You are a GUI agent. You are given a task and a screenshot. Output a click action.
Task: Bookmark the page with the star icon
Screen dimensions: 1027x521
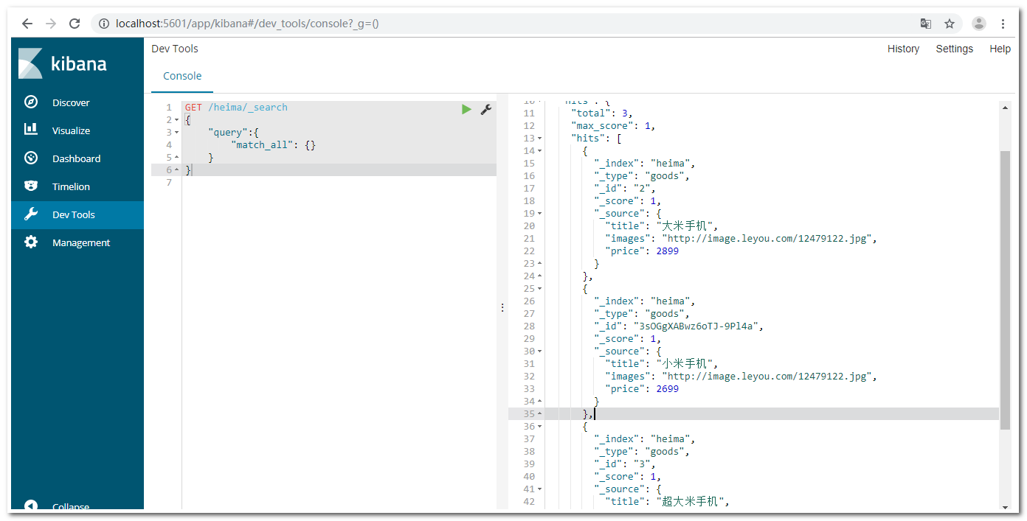point(950,23)
